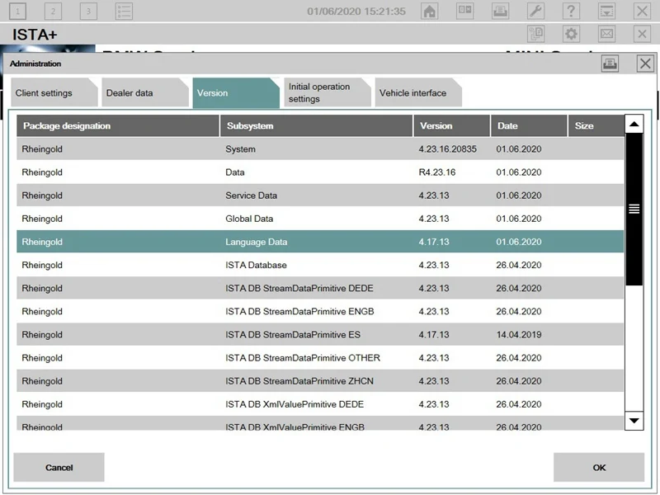Open the Dealer data tab
Screen dimensions: 660x495
click(x=130, y=93)
